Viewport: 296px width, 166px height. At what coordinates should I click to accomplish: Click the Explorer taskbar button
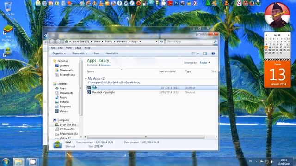click(x=18, y=162)
